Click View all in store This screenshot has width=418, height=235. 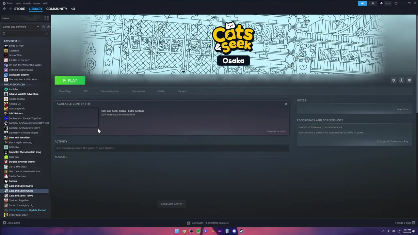coord(276,131)
